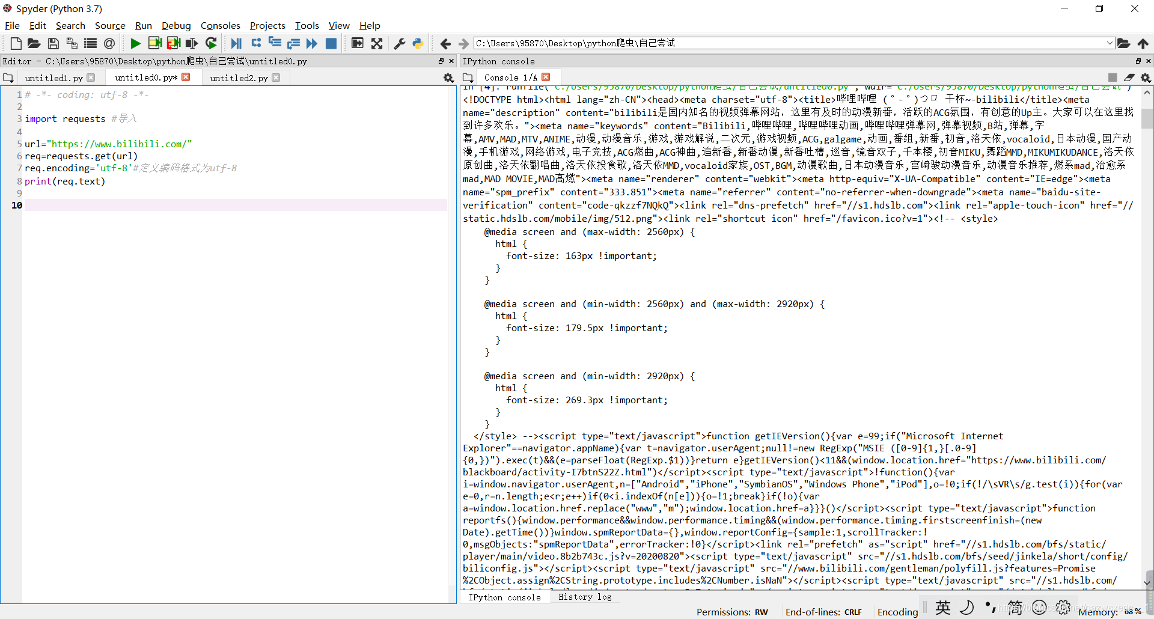Viewport: 1154px width, 619px height.
Task: Undock the Editor pane
Action: click(441, 61)
